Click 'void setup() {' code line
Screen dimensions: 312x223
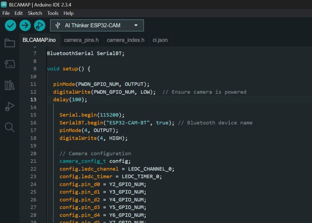68,69
